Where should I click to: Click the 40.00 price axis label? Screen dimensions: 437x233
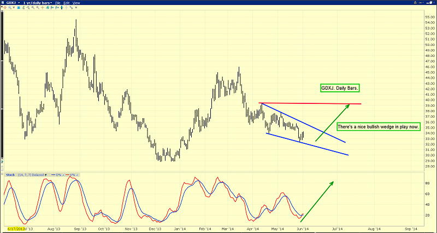(x=429, y=100)
